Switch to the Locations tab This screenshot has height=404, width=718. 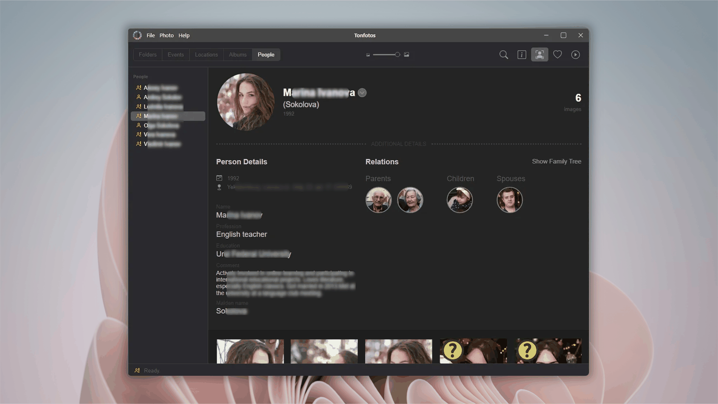pos(206,55)
